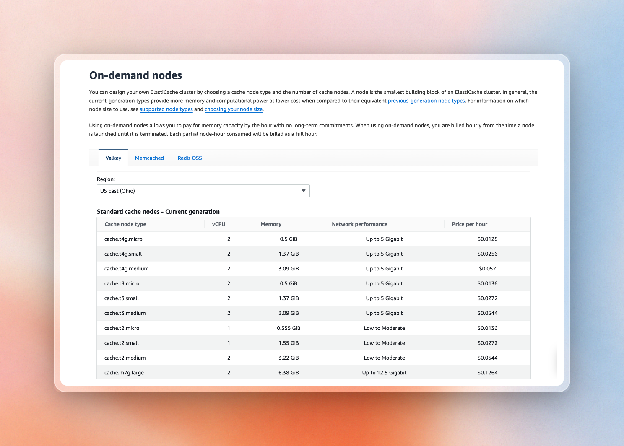Click the $0.0272 price in the cache.t3.small row
Image resolution: width=624 pixels, height=446 pixels.
click(x=487, y=298)
